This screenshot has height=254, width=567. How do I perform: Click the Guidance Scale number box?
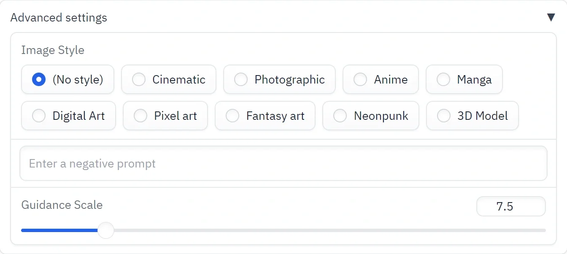coord(510,207)
